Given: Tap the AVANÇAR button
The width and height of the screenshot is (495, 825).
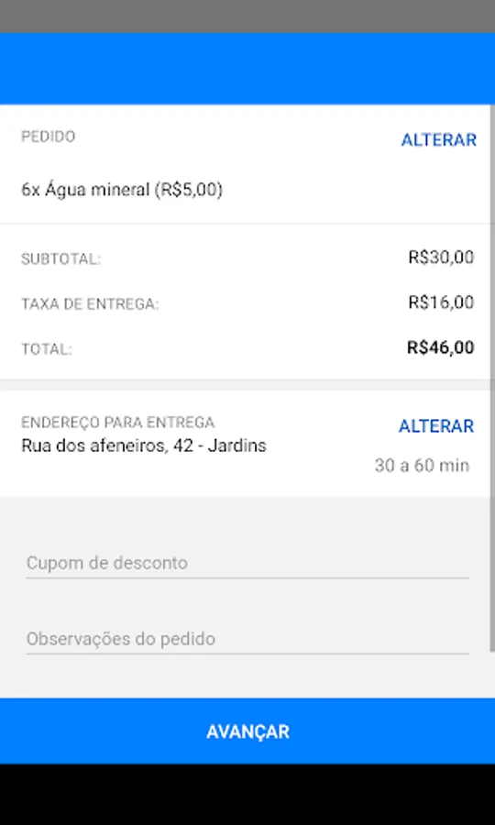Looking at the screenshot, I should (x=247, y=731).
